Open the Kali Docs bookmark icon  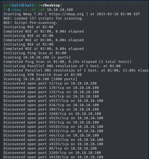click(58, 2)
